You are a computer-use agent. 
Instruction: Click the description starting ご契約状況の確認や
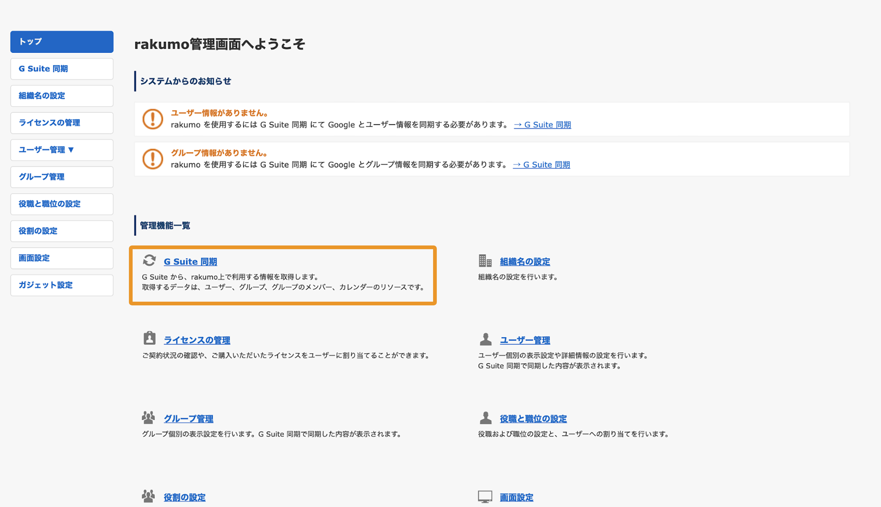286,355
